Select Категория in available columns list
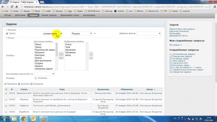 (40, 55)
